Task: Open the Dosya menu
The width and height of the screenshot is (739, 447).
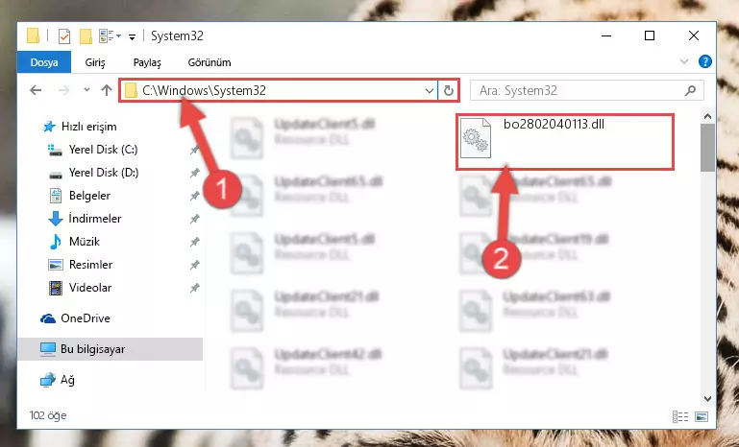Action: point(44,62)
